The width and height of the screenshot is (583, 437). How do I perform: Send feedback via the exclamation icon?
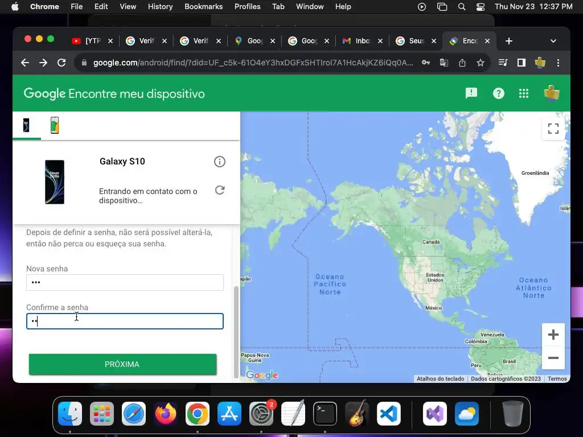point(471,93)
